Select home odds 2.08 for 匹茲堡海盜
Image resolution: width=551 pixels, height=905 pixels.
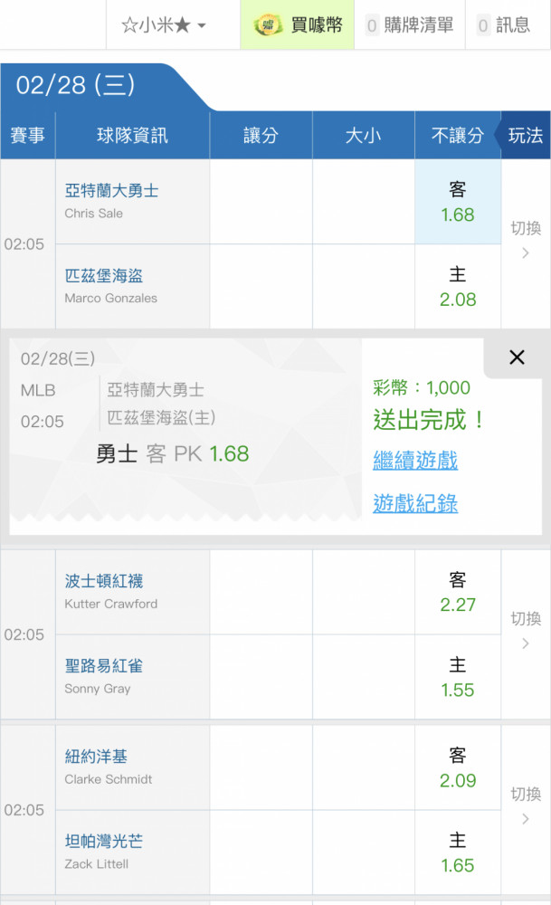[458, 287]
